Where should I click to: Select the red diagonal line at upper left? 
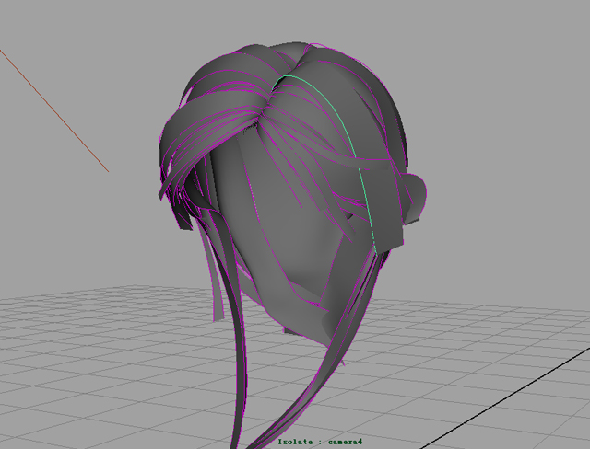point(55,110)
